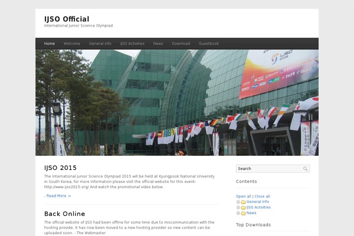Expand the IJSO Activities tree node
The image size is (354, 236).
[x=238, y=208]
